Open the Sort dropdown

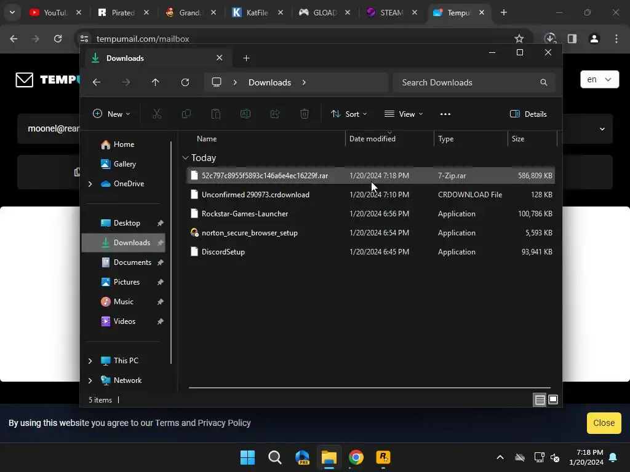pos(348,114)
